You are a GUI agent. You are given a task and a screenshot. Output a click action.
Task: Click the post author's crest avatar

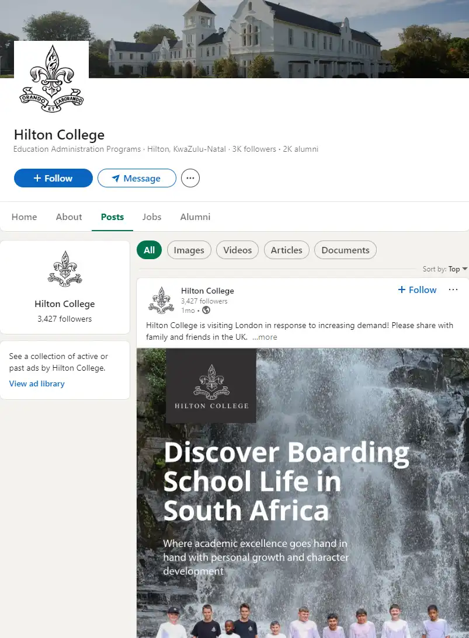pos(162,300)
